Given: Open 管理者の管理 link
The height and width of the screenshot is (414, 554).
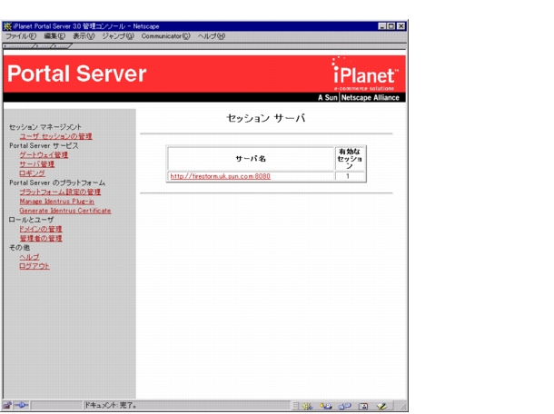Looking at the screenshot, I should click(41, 238).
